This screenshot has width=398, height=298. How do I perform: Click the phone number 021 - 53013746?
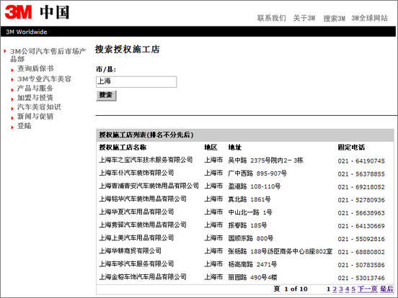point(361,278)
